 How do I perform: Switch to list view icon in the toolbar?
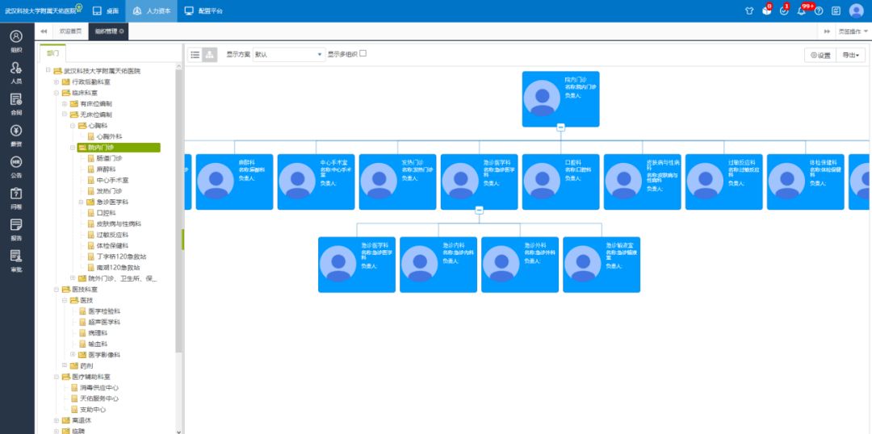[x=195, y=55]
